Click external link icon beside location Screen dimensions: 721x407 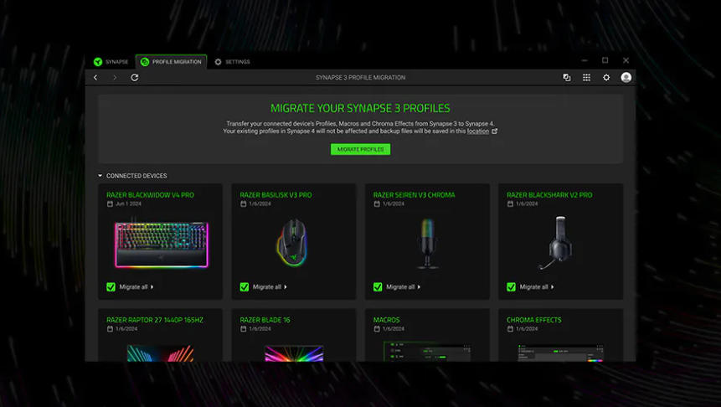(495, 131)
